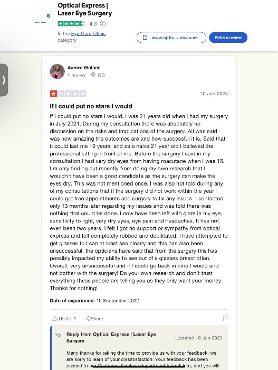Expand the side panel arrow tab

4,80
